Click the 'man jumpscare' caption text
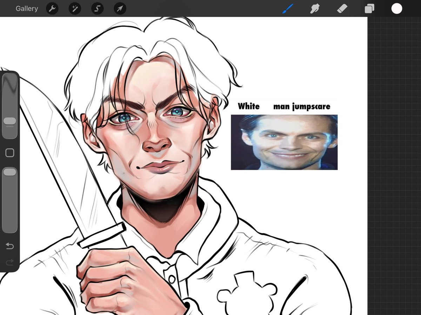 point(302,106)
